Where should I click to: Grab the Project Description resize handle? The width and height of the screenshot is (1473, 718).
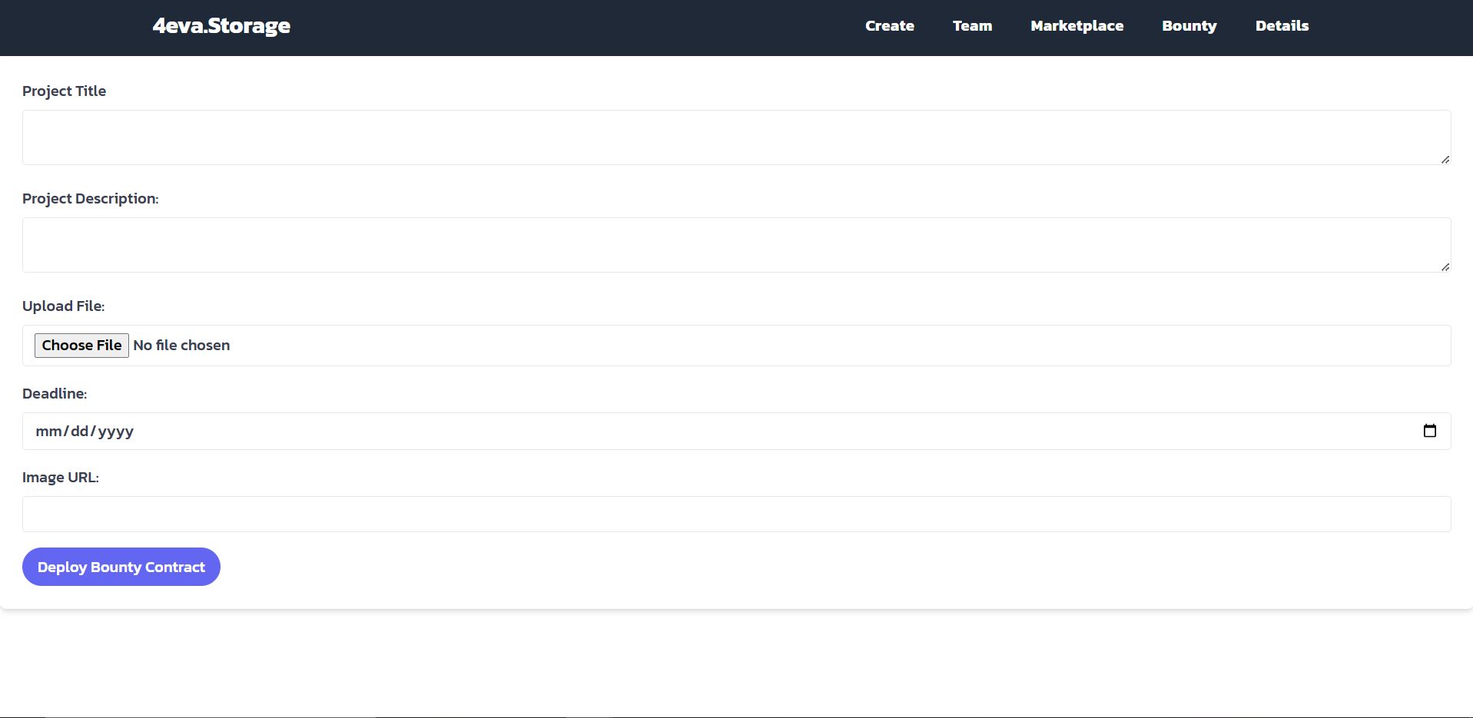[x=1445, y=266]
